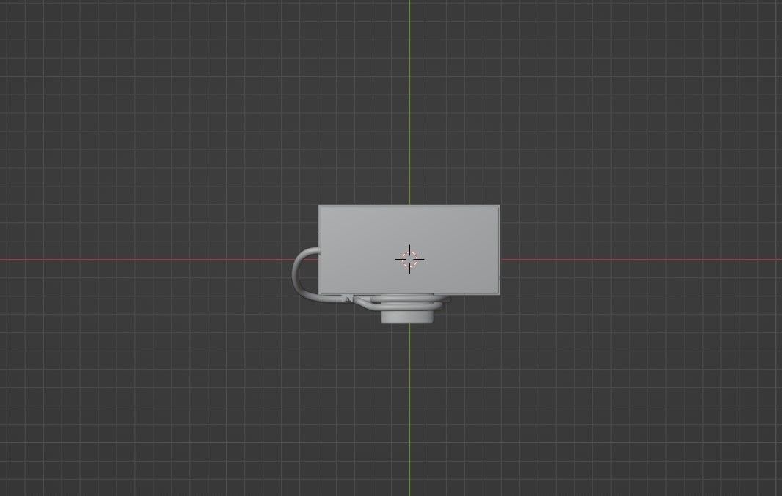
Task: Click the green Y axis line above the model
Action: 409,110
